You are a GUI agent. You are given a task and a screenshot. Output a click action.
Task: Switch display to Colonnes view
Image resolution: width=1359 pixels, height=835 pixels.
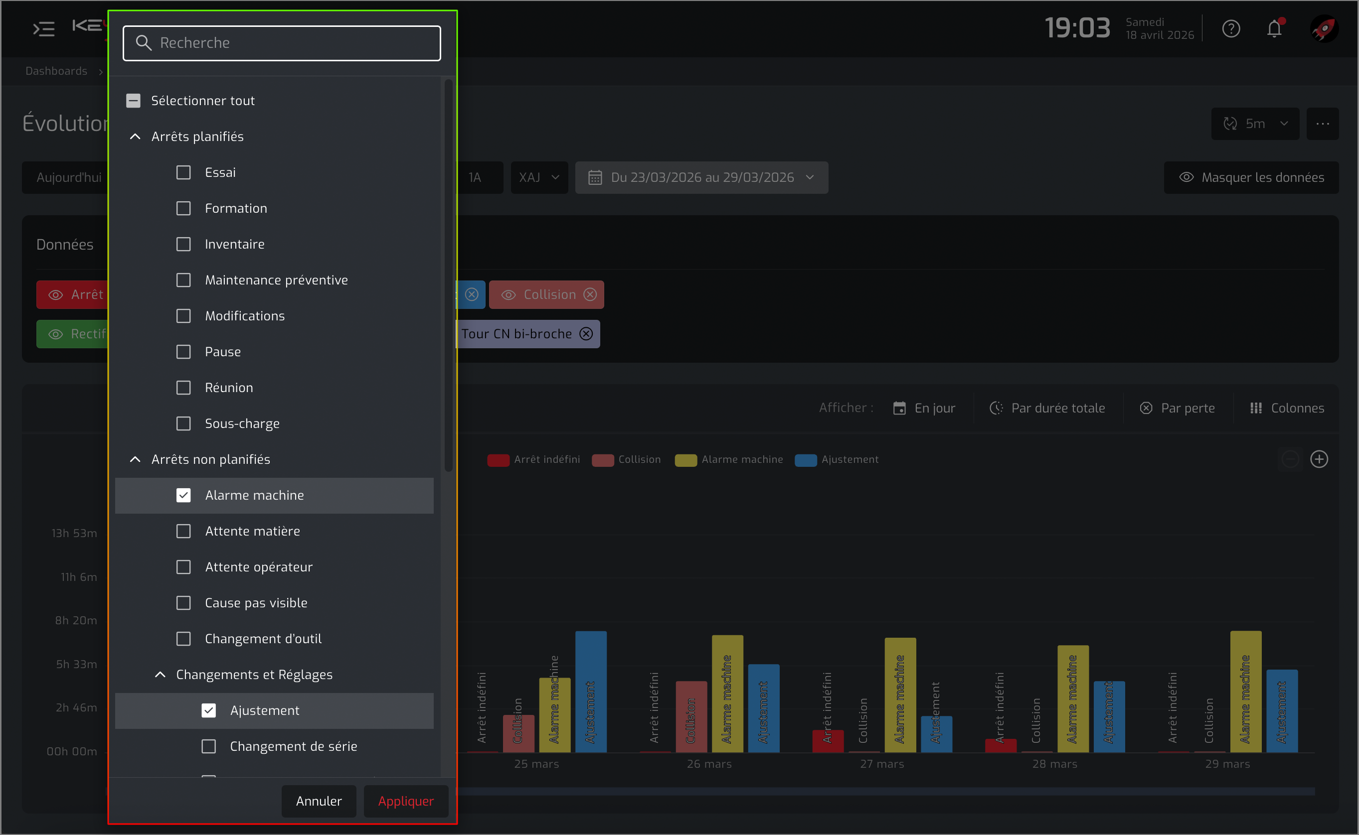pos(1287,408)
